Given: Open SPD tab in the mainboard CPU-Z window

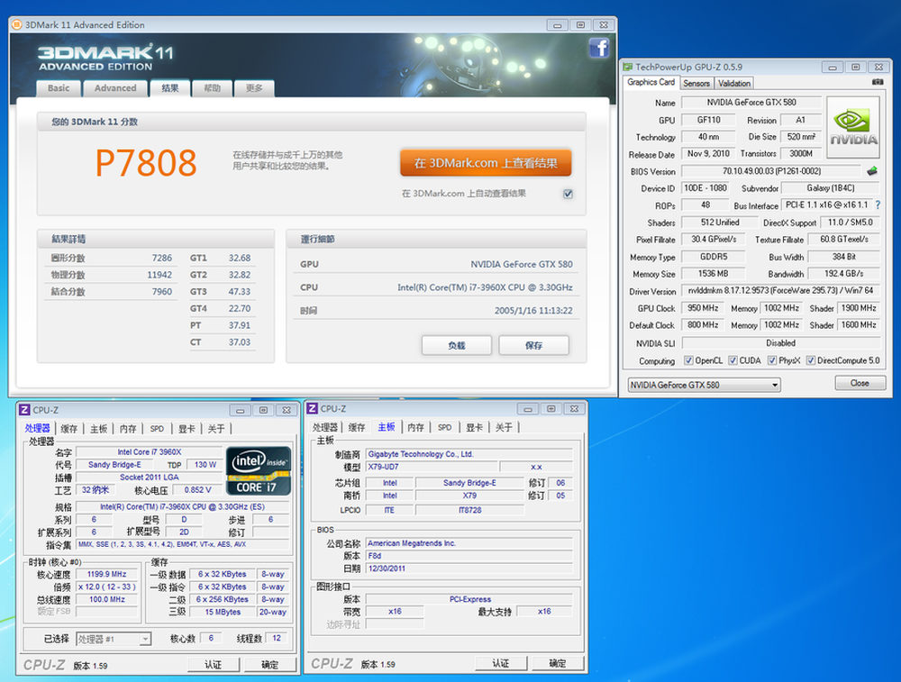Looking at the screenshot, I should tap(445, 427).
